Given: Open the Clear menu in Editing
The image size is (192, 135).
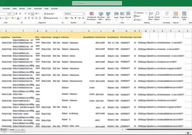Looking at the screenshot, I should tap(138, 20).
